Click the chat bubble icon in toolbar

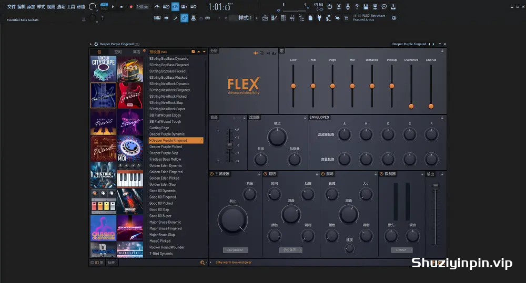click(x=384, y=7)
